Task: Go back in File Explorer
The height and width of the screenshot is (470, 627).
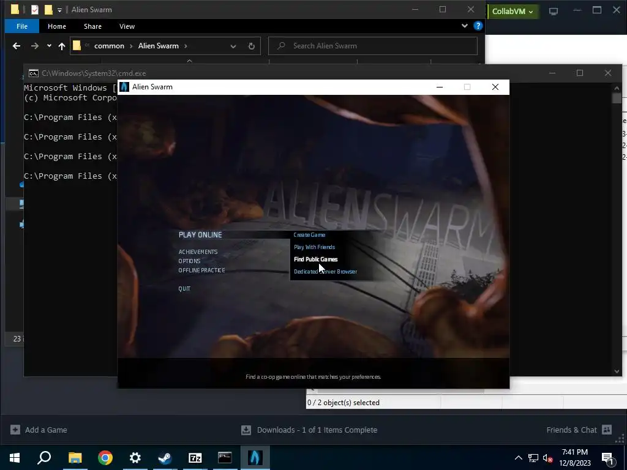Action: [17, 46]
